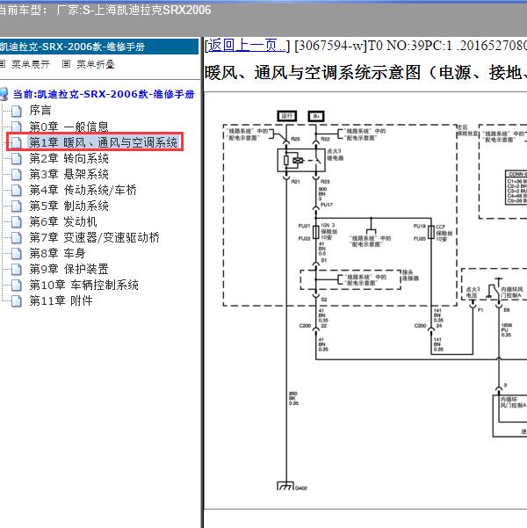The image size is (527, 528).
Task: Click page icon beside 第6章 发动机
Action: pos(16,221)
